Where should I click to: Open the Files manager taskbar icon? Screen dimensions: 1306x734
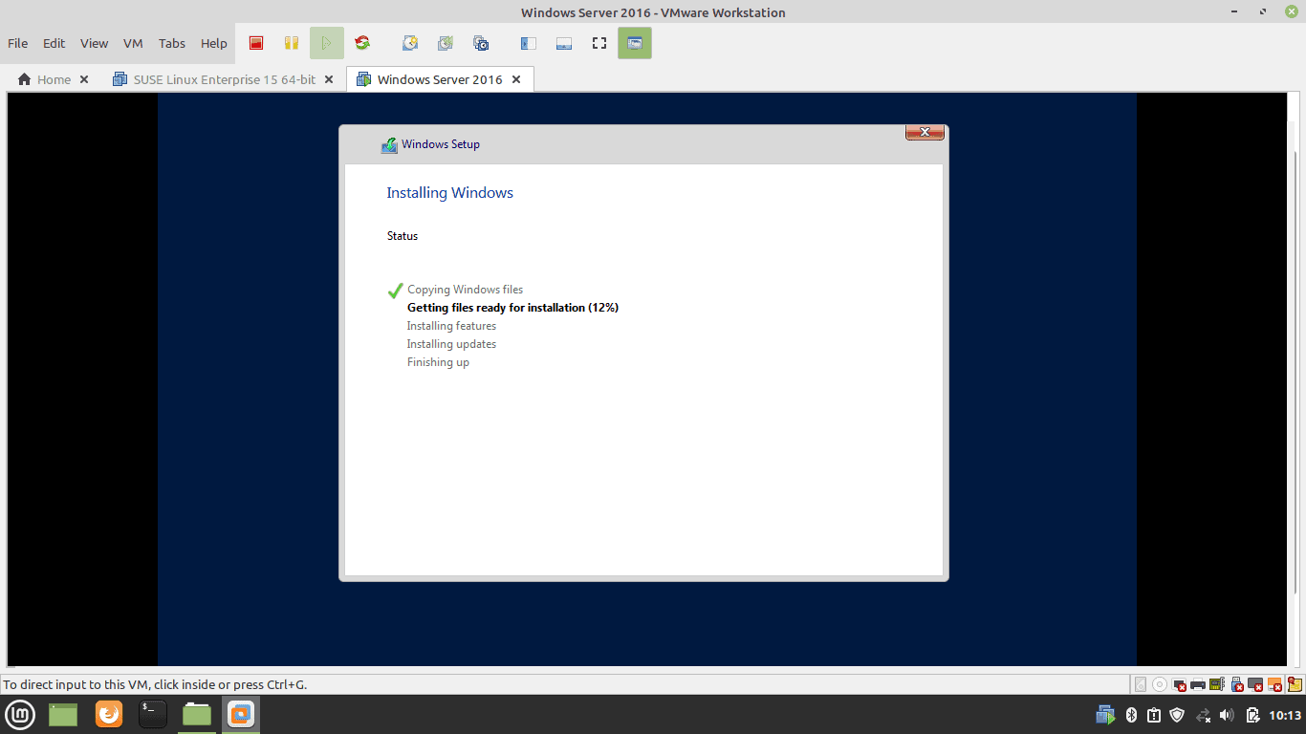(x=197, y=714)
